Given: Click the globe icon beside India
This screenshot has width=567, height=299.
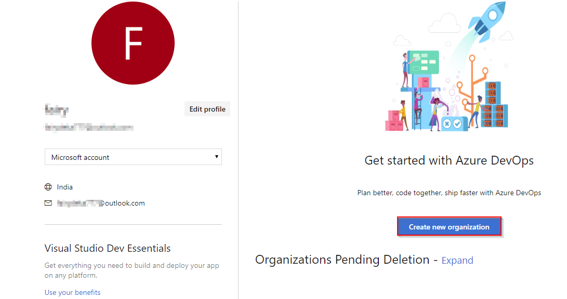Looking at the screenshot, I should click(x=48, y=187).
